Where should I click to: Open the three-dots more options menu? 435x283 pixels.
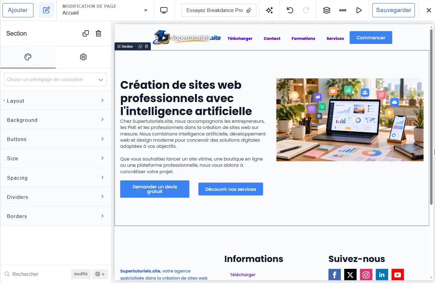point(343,10)
